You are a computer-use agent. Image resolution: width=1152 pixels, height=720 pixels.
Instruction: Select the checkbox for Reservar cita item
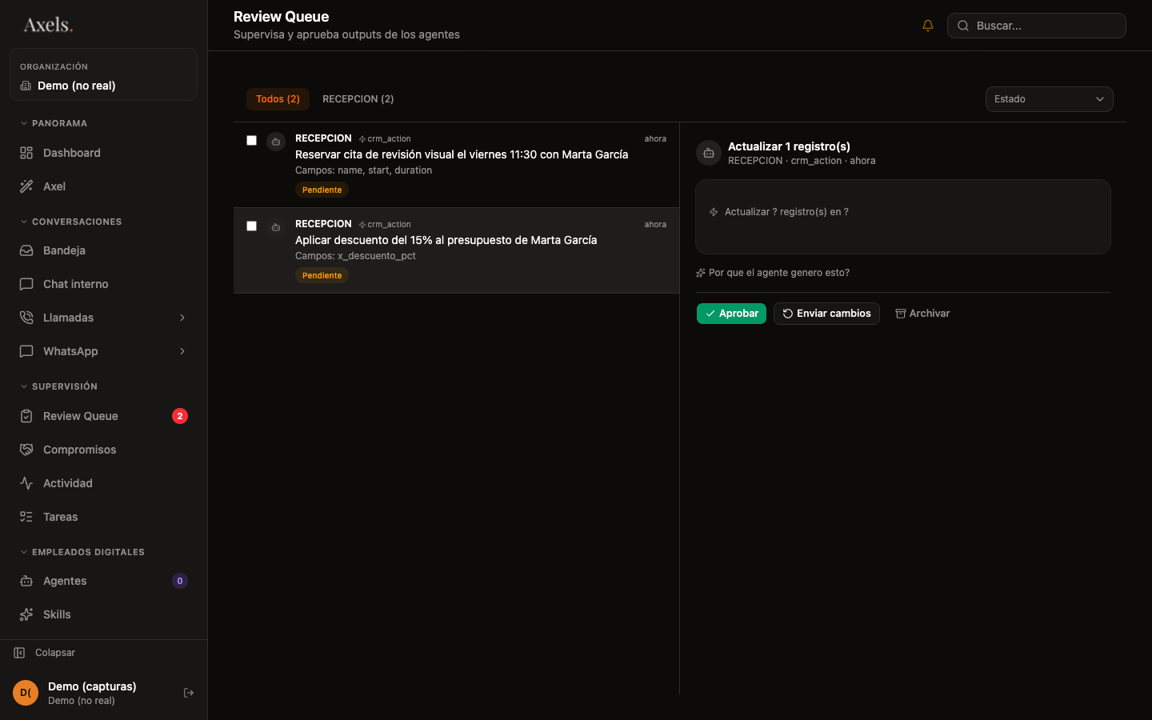pyautogui.click(x=251, y=140)
